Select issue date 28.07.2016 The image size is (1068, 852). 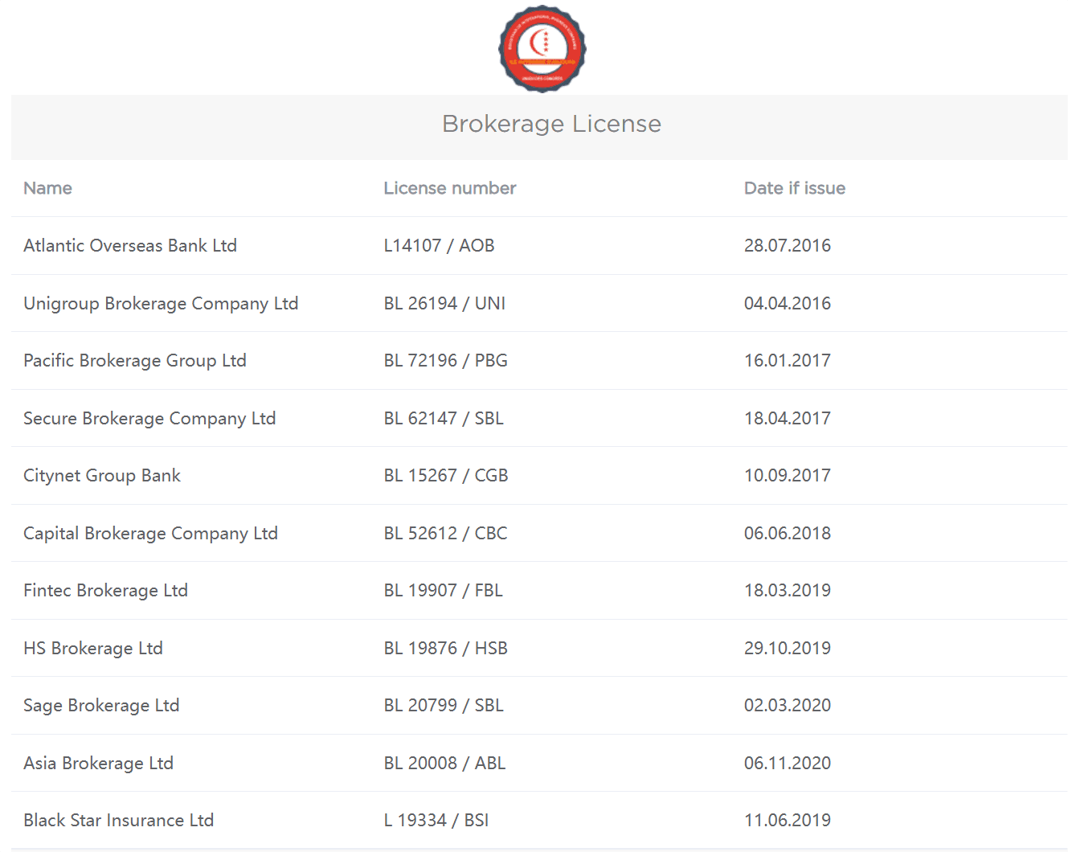tap(788, 246)
